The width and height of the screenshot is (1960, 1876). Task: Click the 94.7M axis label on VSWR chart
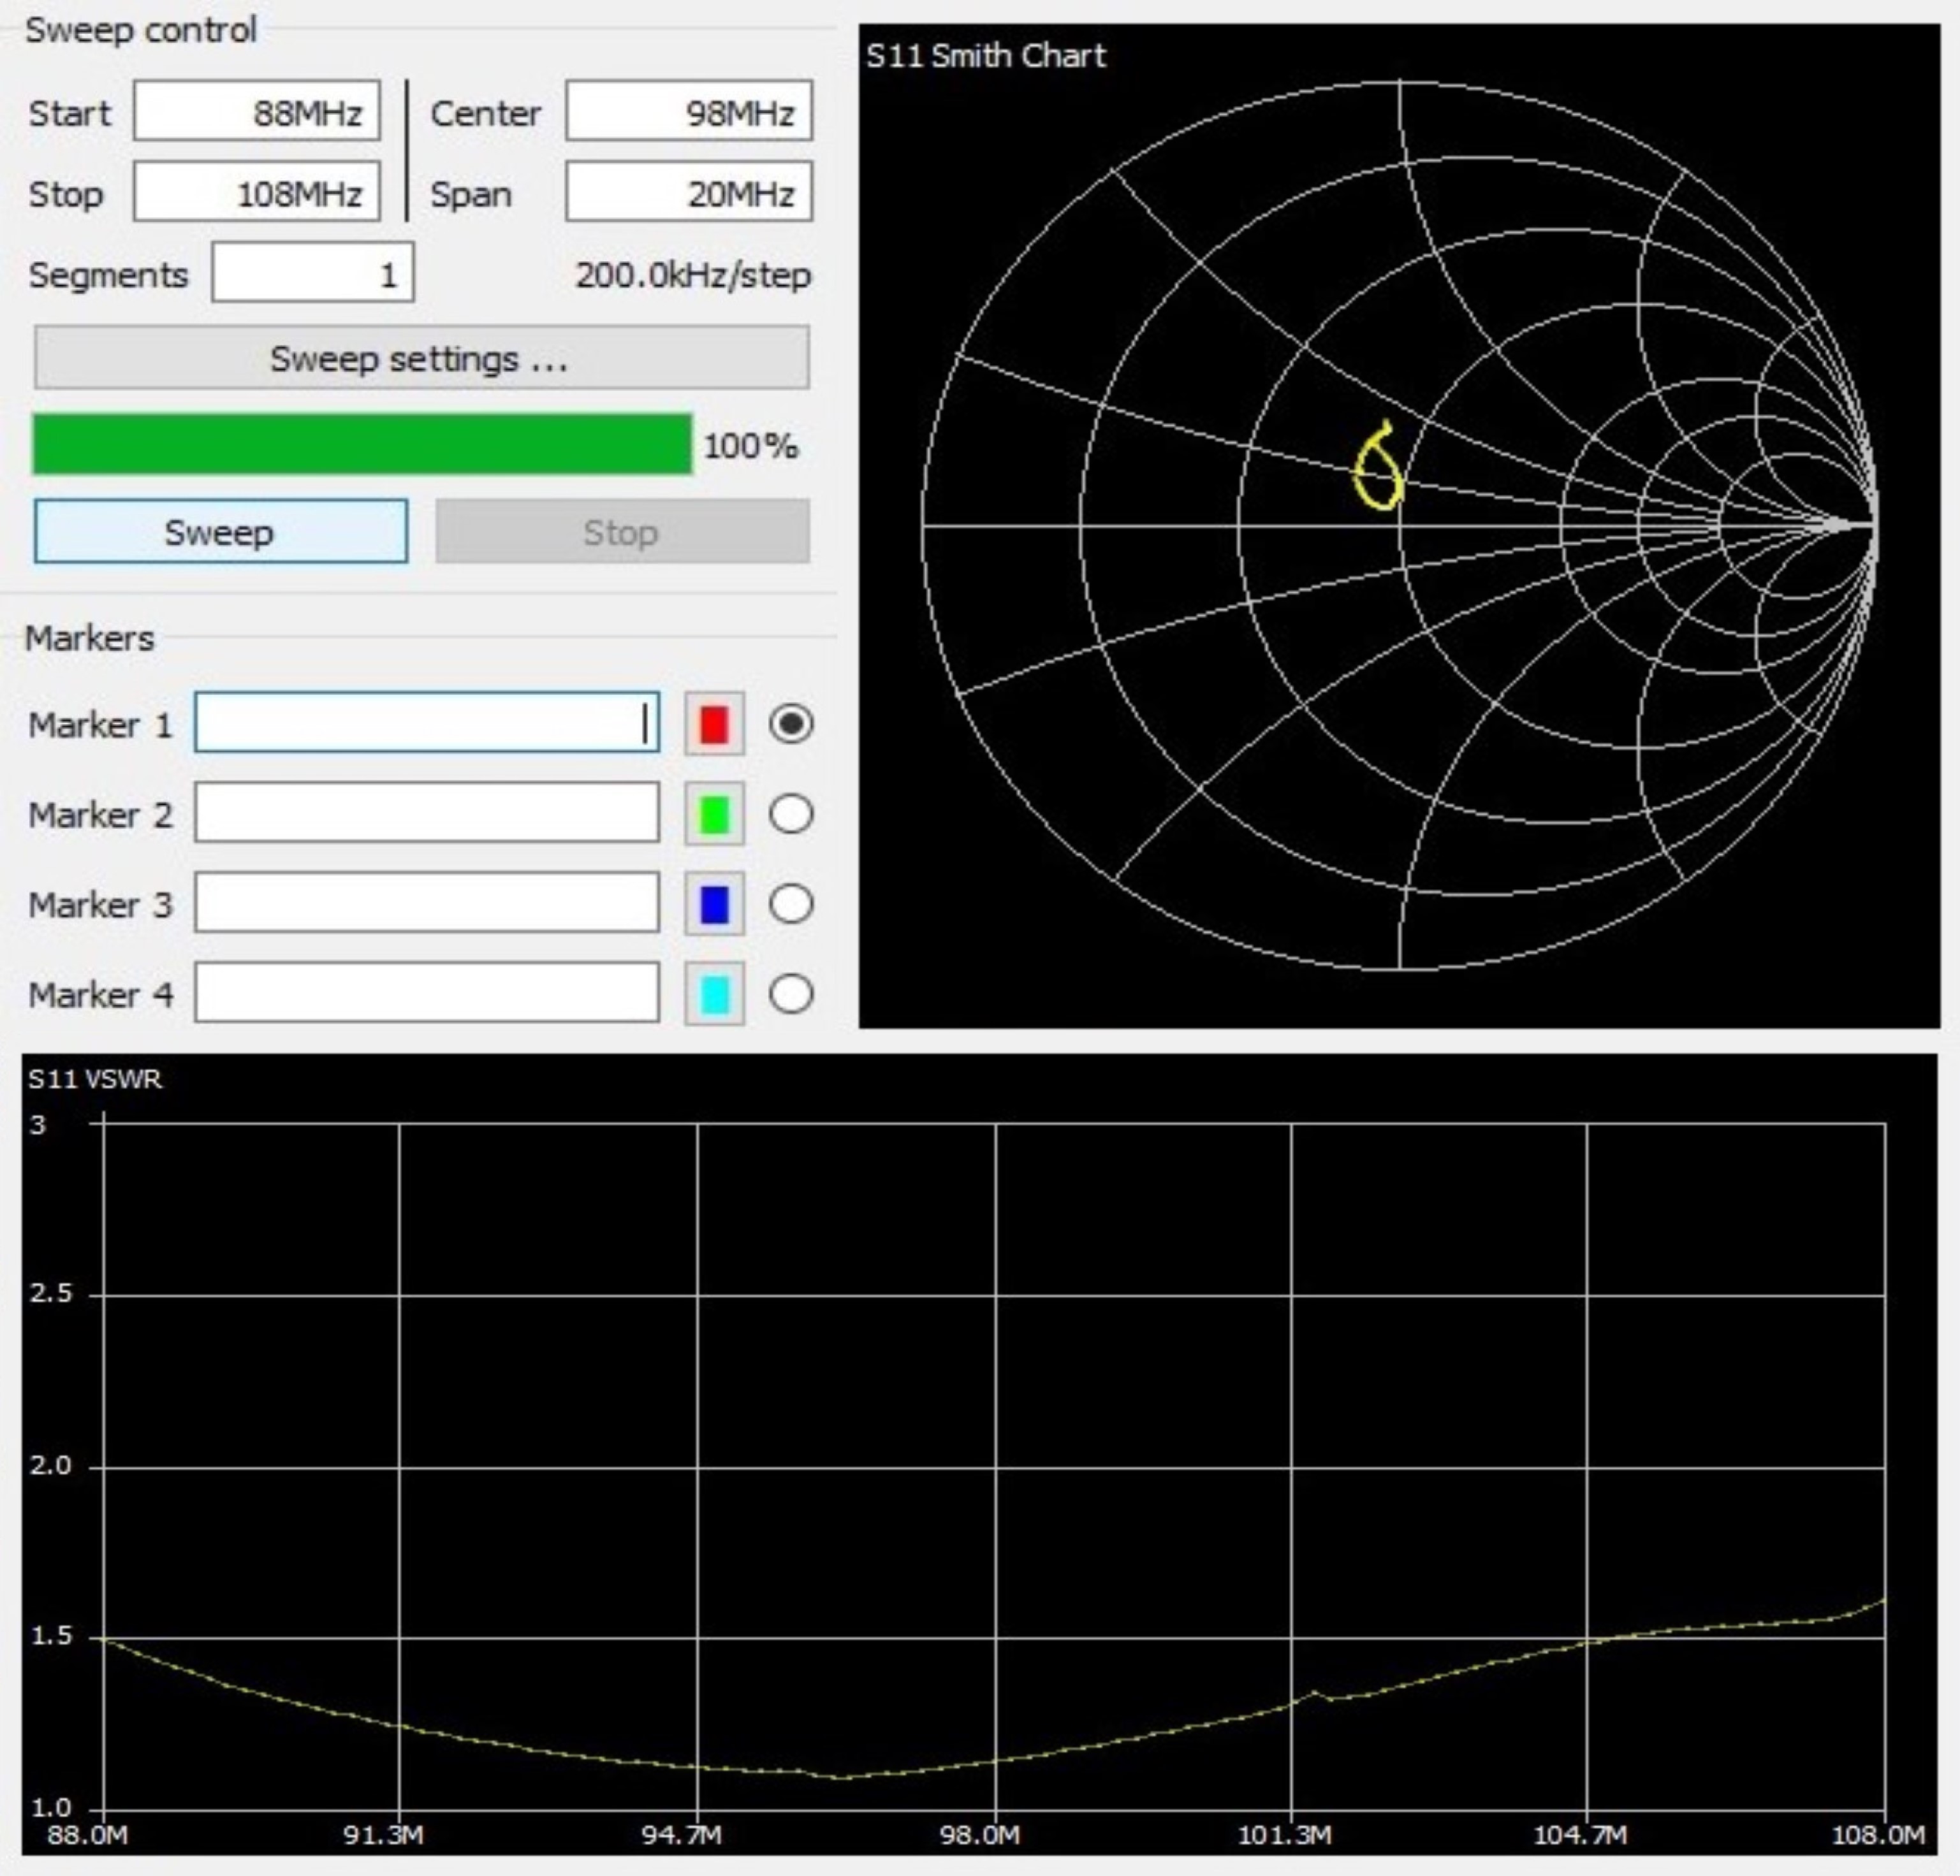point(681,1835)
